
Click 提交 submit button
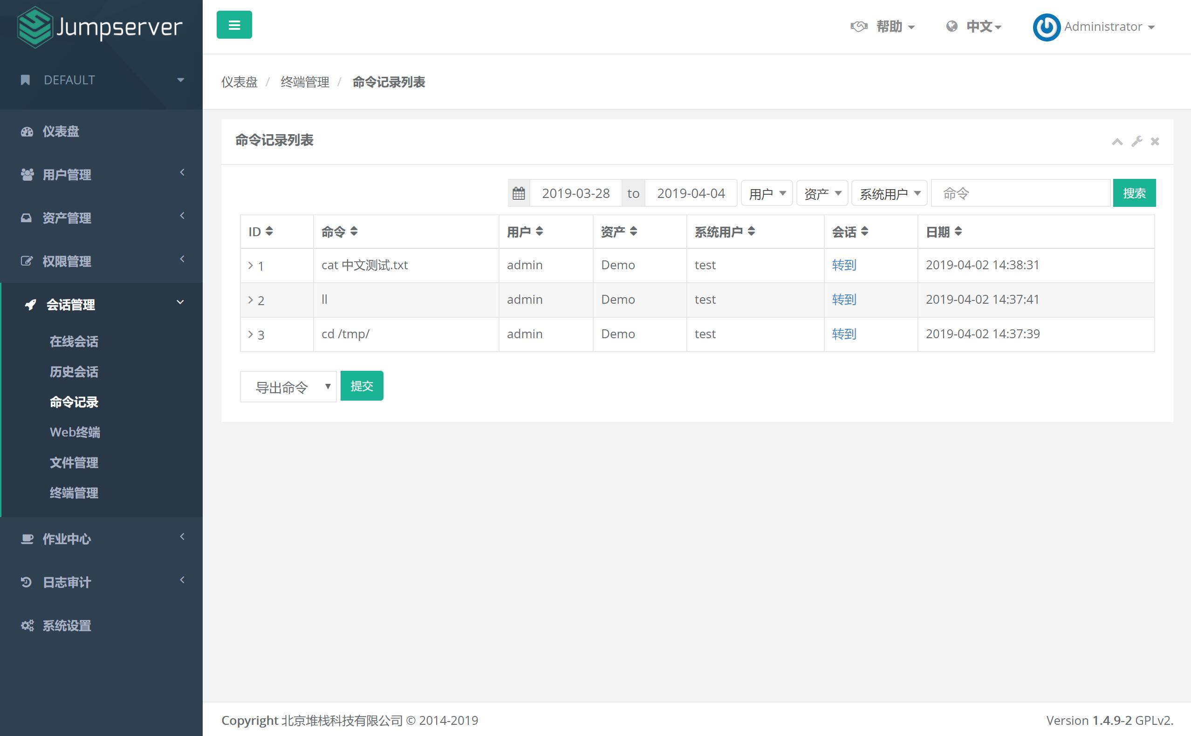(x=362, y=385)
